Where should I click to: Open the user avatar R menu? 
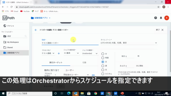click(167, 18)
